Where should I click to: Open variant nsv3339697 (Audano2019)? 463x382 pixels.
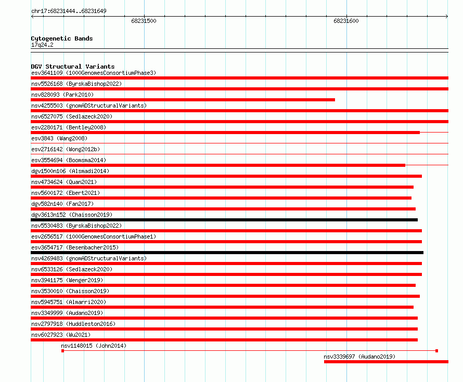[359, 357]
